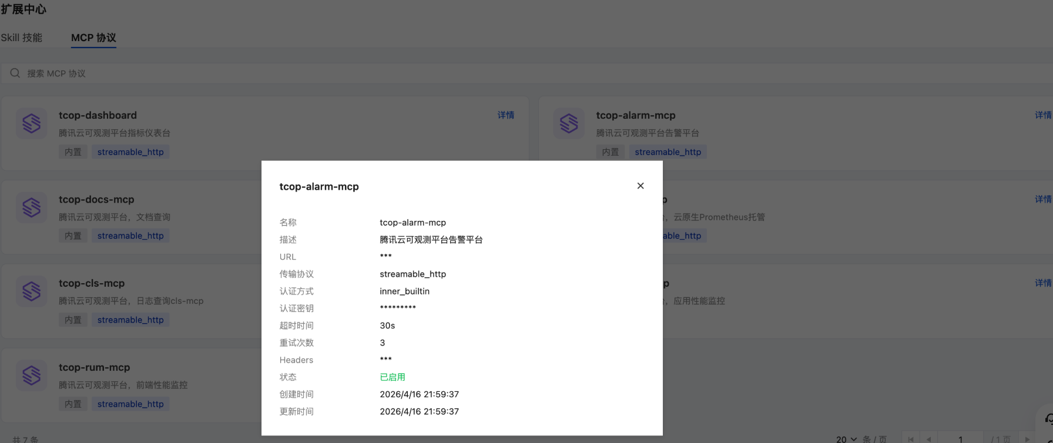Click the dialog title tcop-alarm-mcp
Screen dimensions: 1053x443
tap(319, 186)
